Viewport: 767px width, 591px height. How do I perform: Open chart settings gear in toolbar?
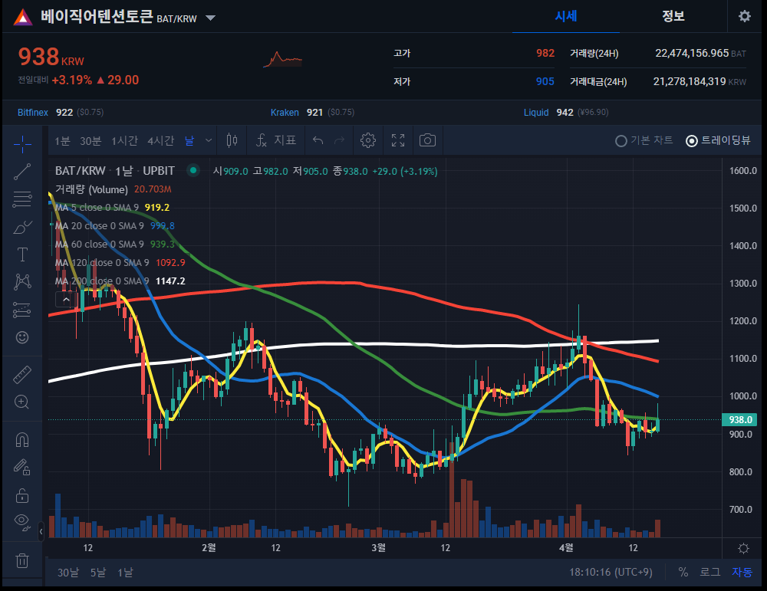(x=368, y=141)
